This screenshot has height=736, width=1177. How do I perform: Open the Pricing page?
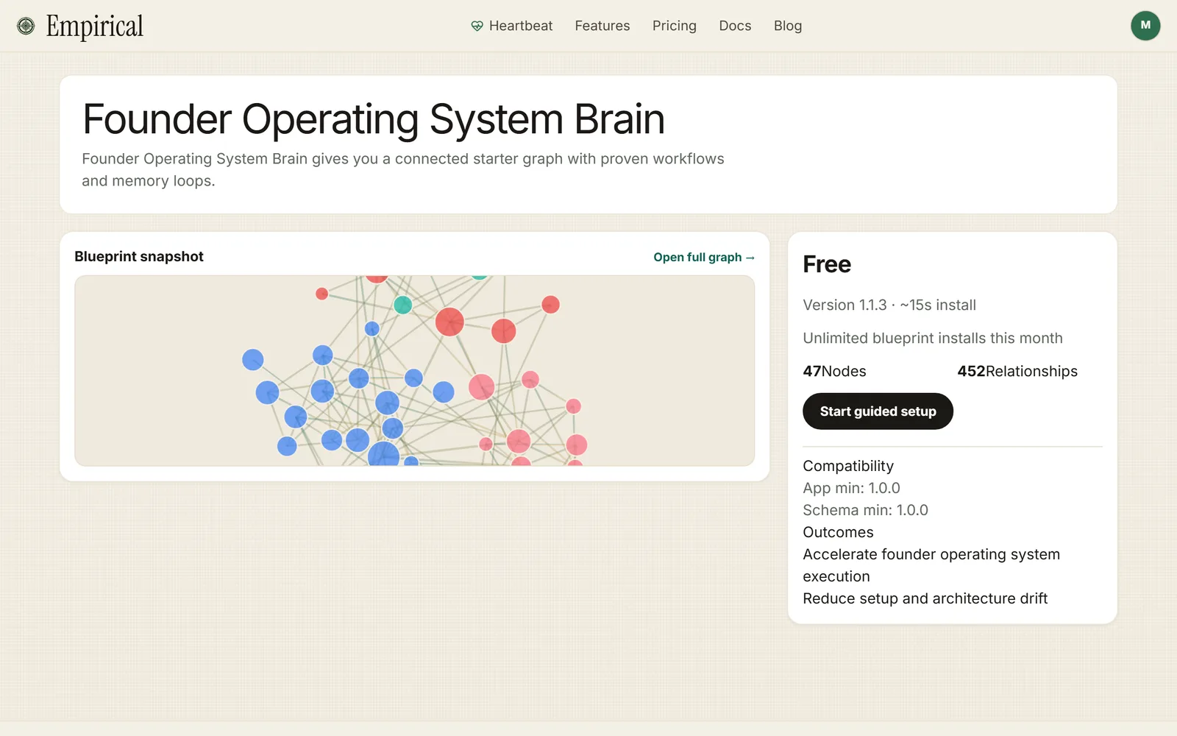pos(675,26)
